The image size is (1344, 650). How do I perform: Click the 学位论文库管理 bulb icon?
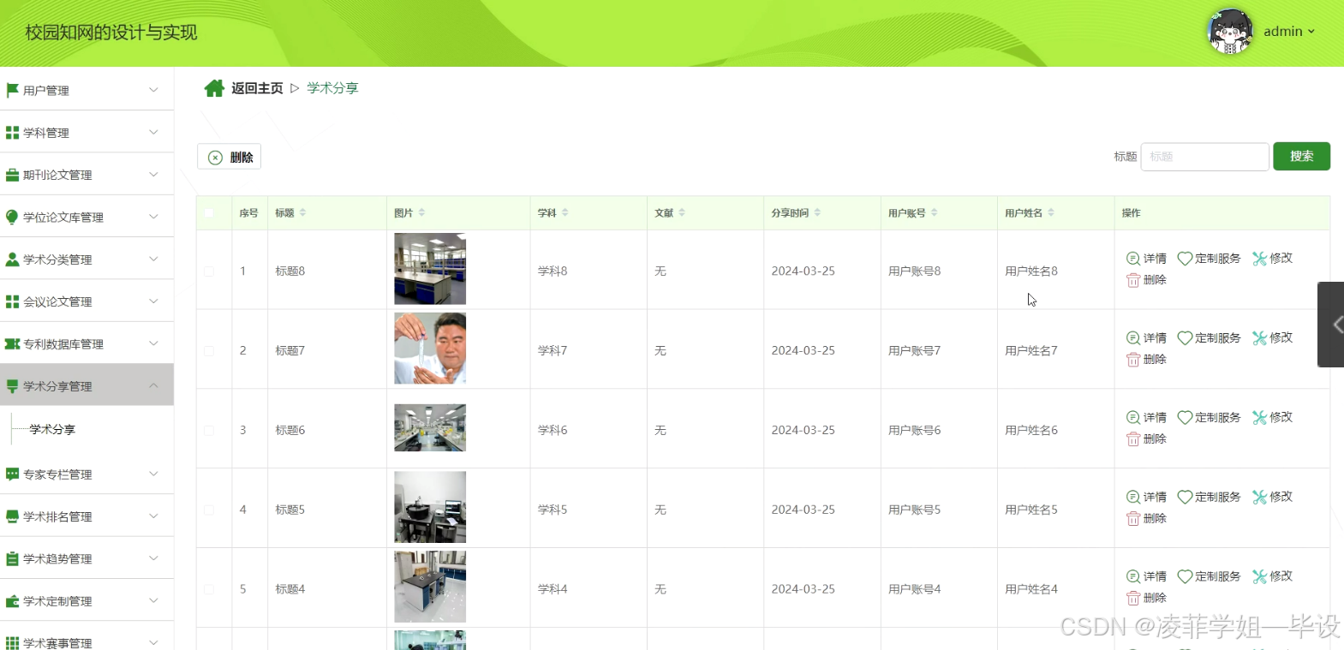[12, 218]
